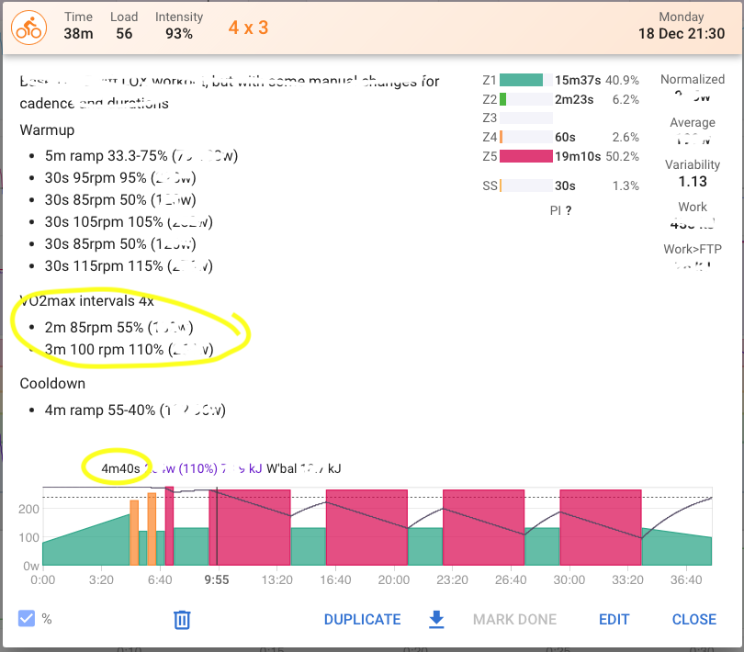Click the Z5 pink zone bar

tap(524, 156)
